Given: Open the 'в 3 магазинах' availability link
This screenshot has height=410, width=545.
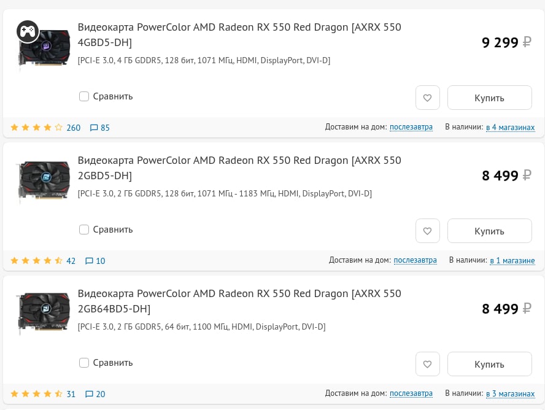Looking at the screenshot, I should tap(510, 393).
